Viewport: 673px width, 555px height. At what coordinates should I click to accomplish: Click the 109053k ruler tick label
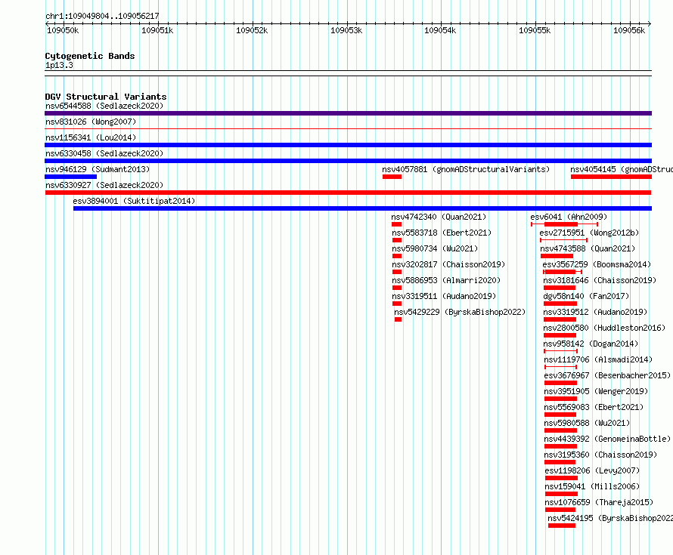(x=346, y=30)
